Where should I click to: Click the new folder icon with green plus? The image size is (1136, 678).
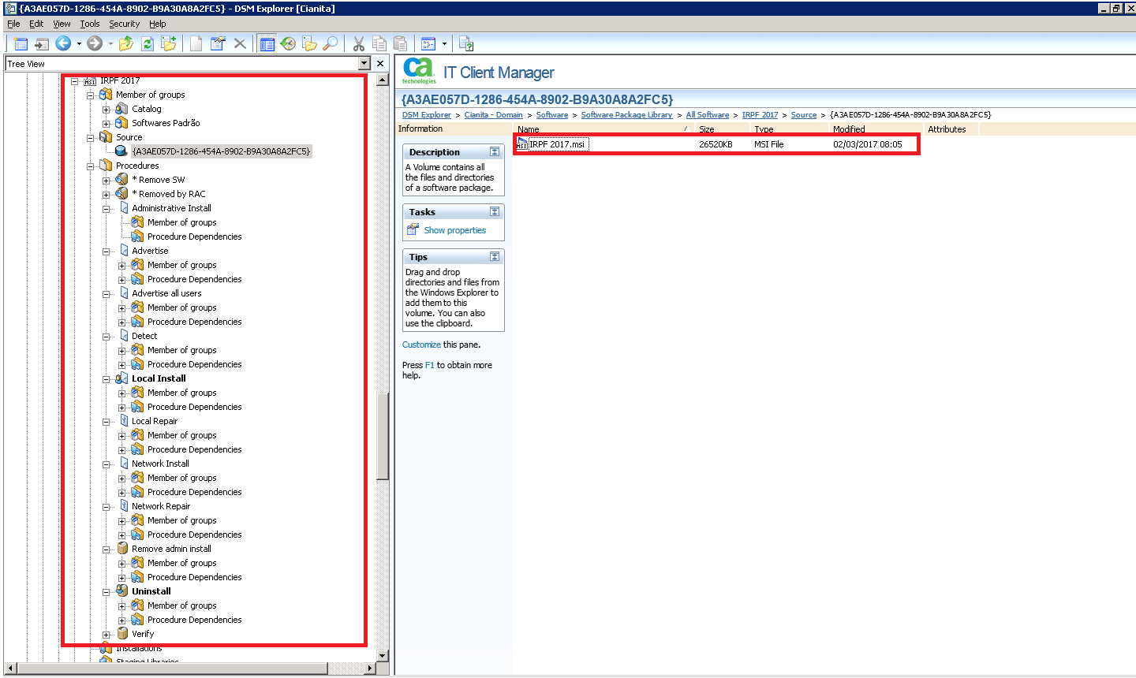coord(169,43)
